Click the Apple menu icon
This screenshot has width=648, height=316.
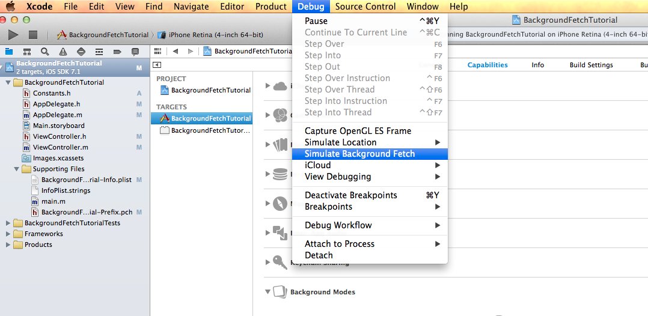click(x=10, y=6)
